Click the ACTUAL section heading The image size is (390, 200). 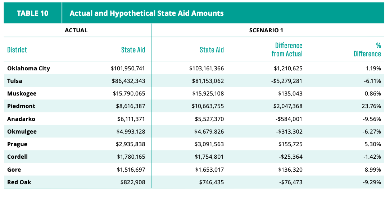[x=76, y=30]
